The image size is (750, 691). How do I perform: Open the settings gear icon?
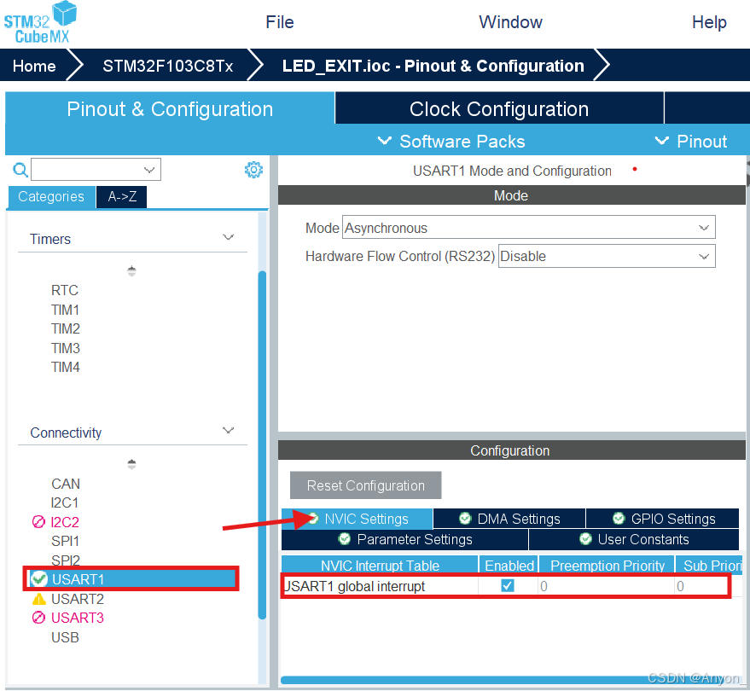tap(253, 169)
